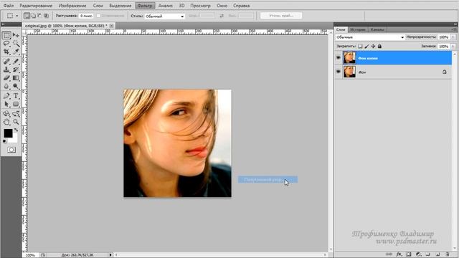Hide the Фон layer
Screen dimensions: 459x258
pyautogui.click(x=339, y=72)
